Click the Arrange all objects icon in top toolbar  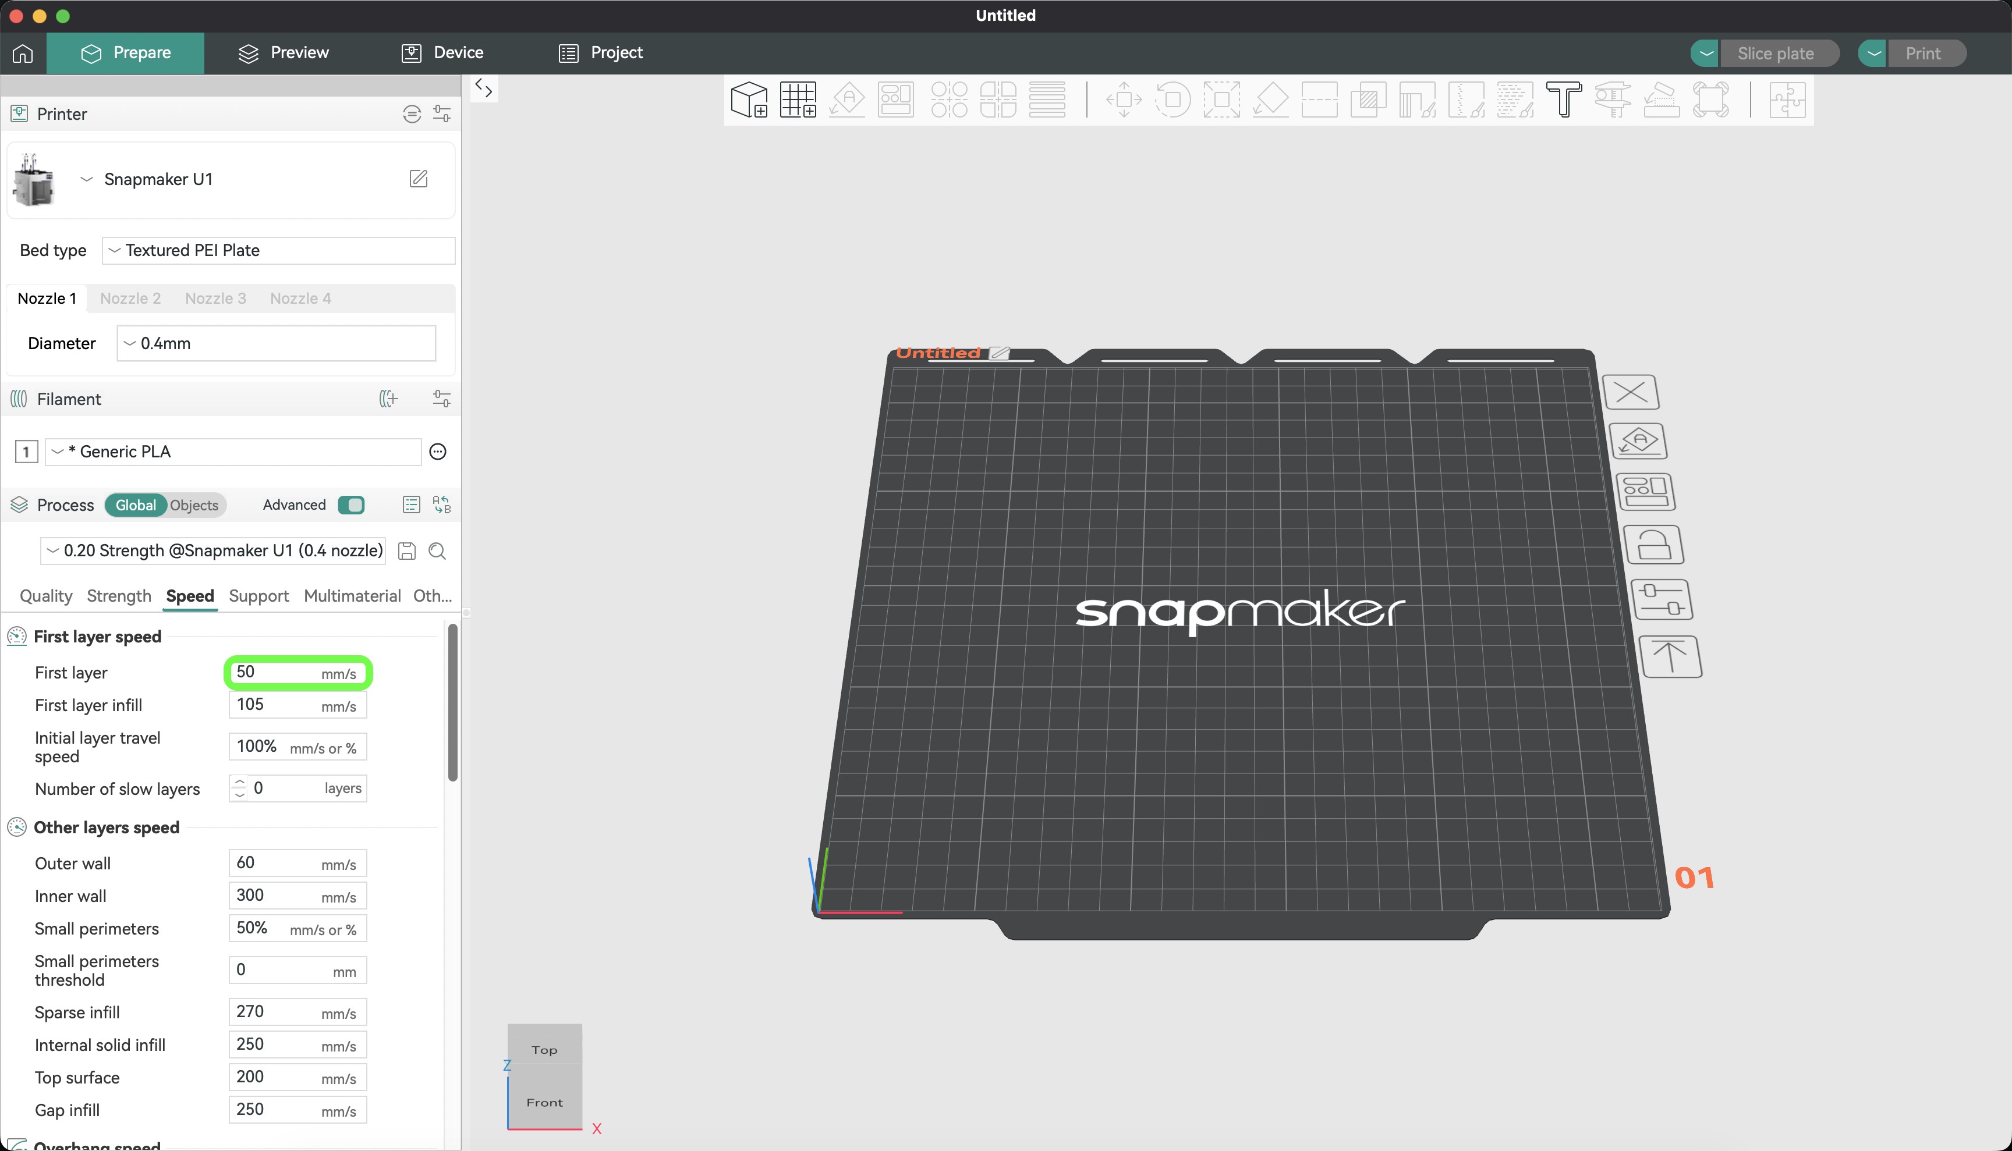pos(896,100)
